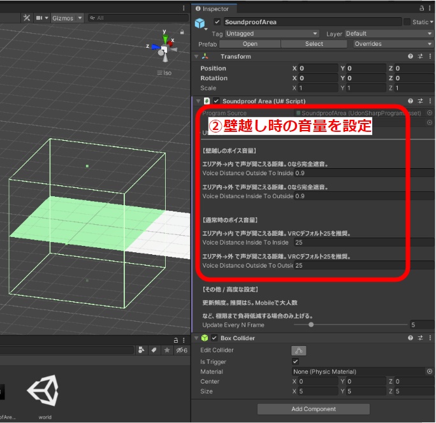Click the SoundproofArea object cube icon
The image size is (436, 423).
(200, 23)
